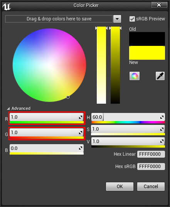The image size is (170, 207).
Task: Click the value brightness vertical slider bar
Action: (x=115, y=65)
